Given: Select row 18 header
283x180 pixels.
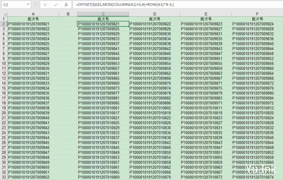Looking at the screenshot, I should [4, 103].
